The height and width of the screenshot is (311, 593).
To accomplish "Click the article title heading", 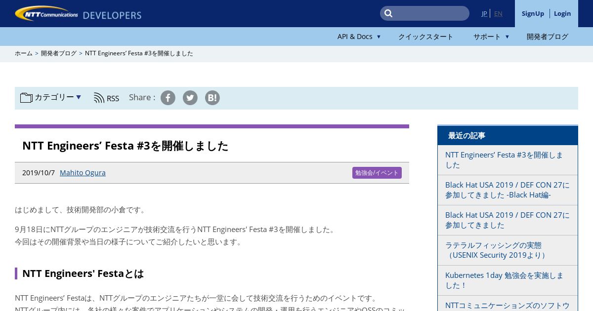I will [x=126, y=146].
